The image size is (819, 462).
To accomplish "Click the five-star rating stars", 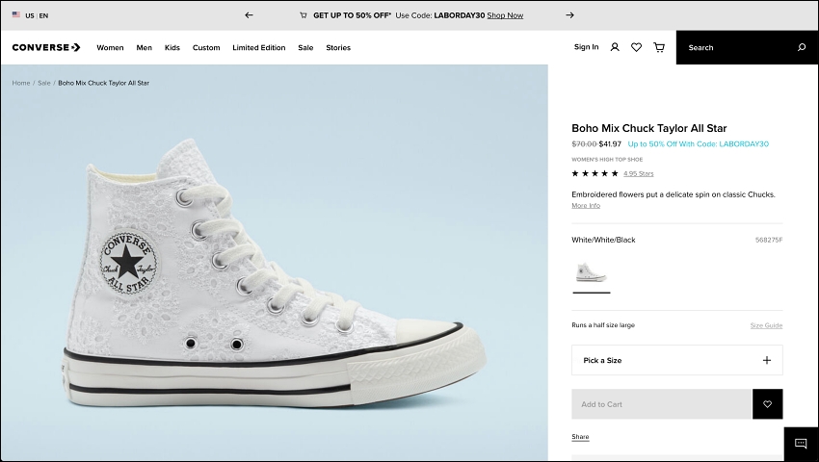I will pos(594,174).
